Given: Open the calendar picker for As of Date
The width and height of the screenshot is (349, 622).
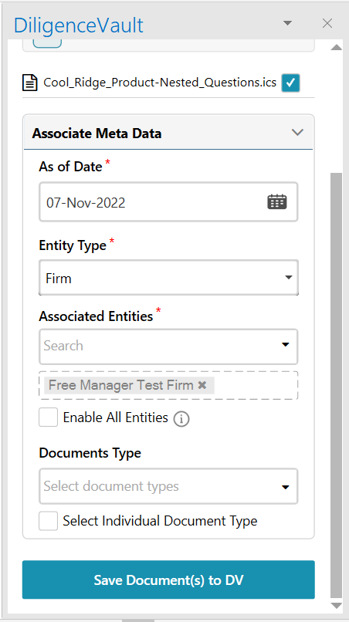Looking at the screenshot, I should 276,202.
